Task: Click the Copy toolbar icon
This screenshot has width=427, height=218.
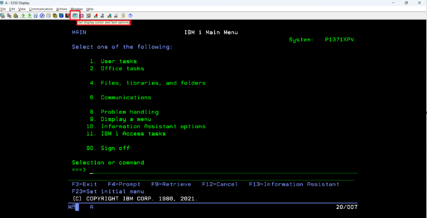Action: 9,16
